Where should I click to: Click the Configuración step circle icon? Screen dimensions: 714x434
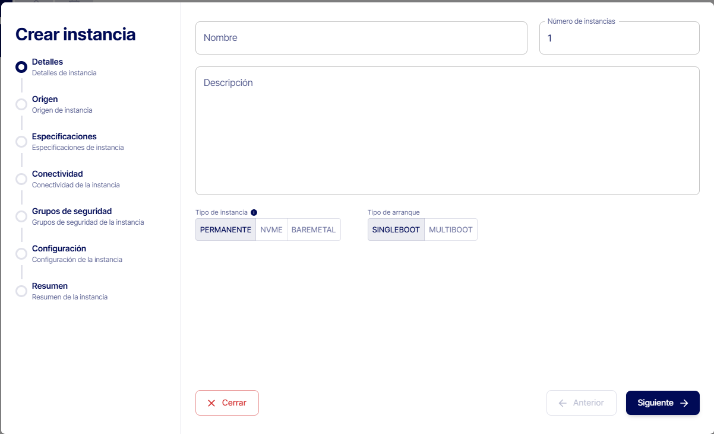click(x=21, y=254)
